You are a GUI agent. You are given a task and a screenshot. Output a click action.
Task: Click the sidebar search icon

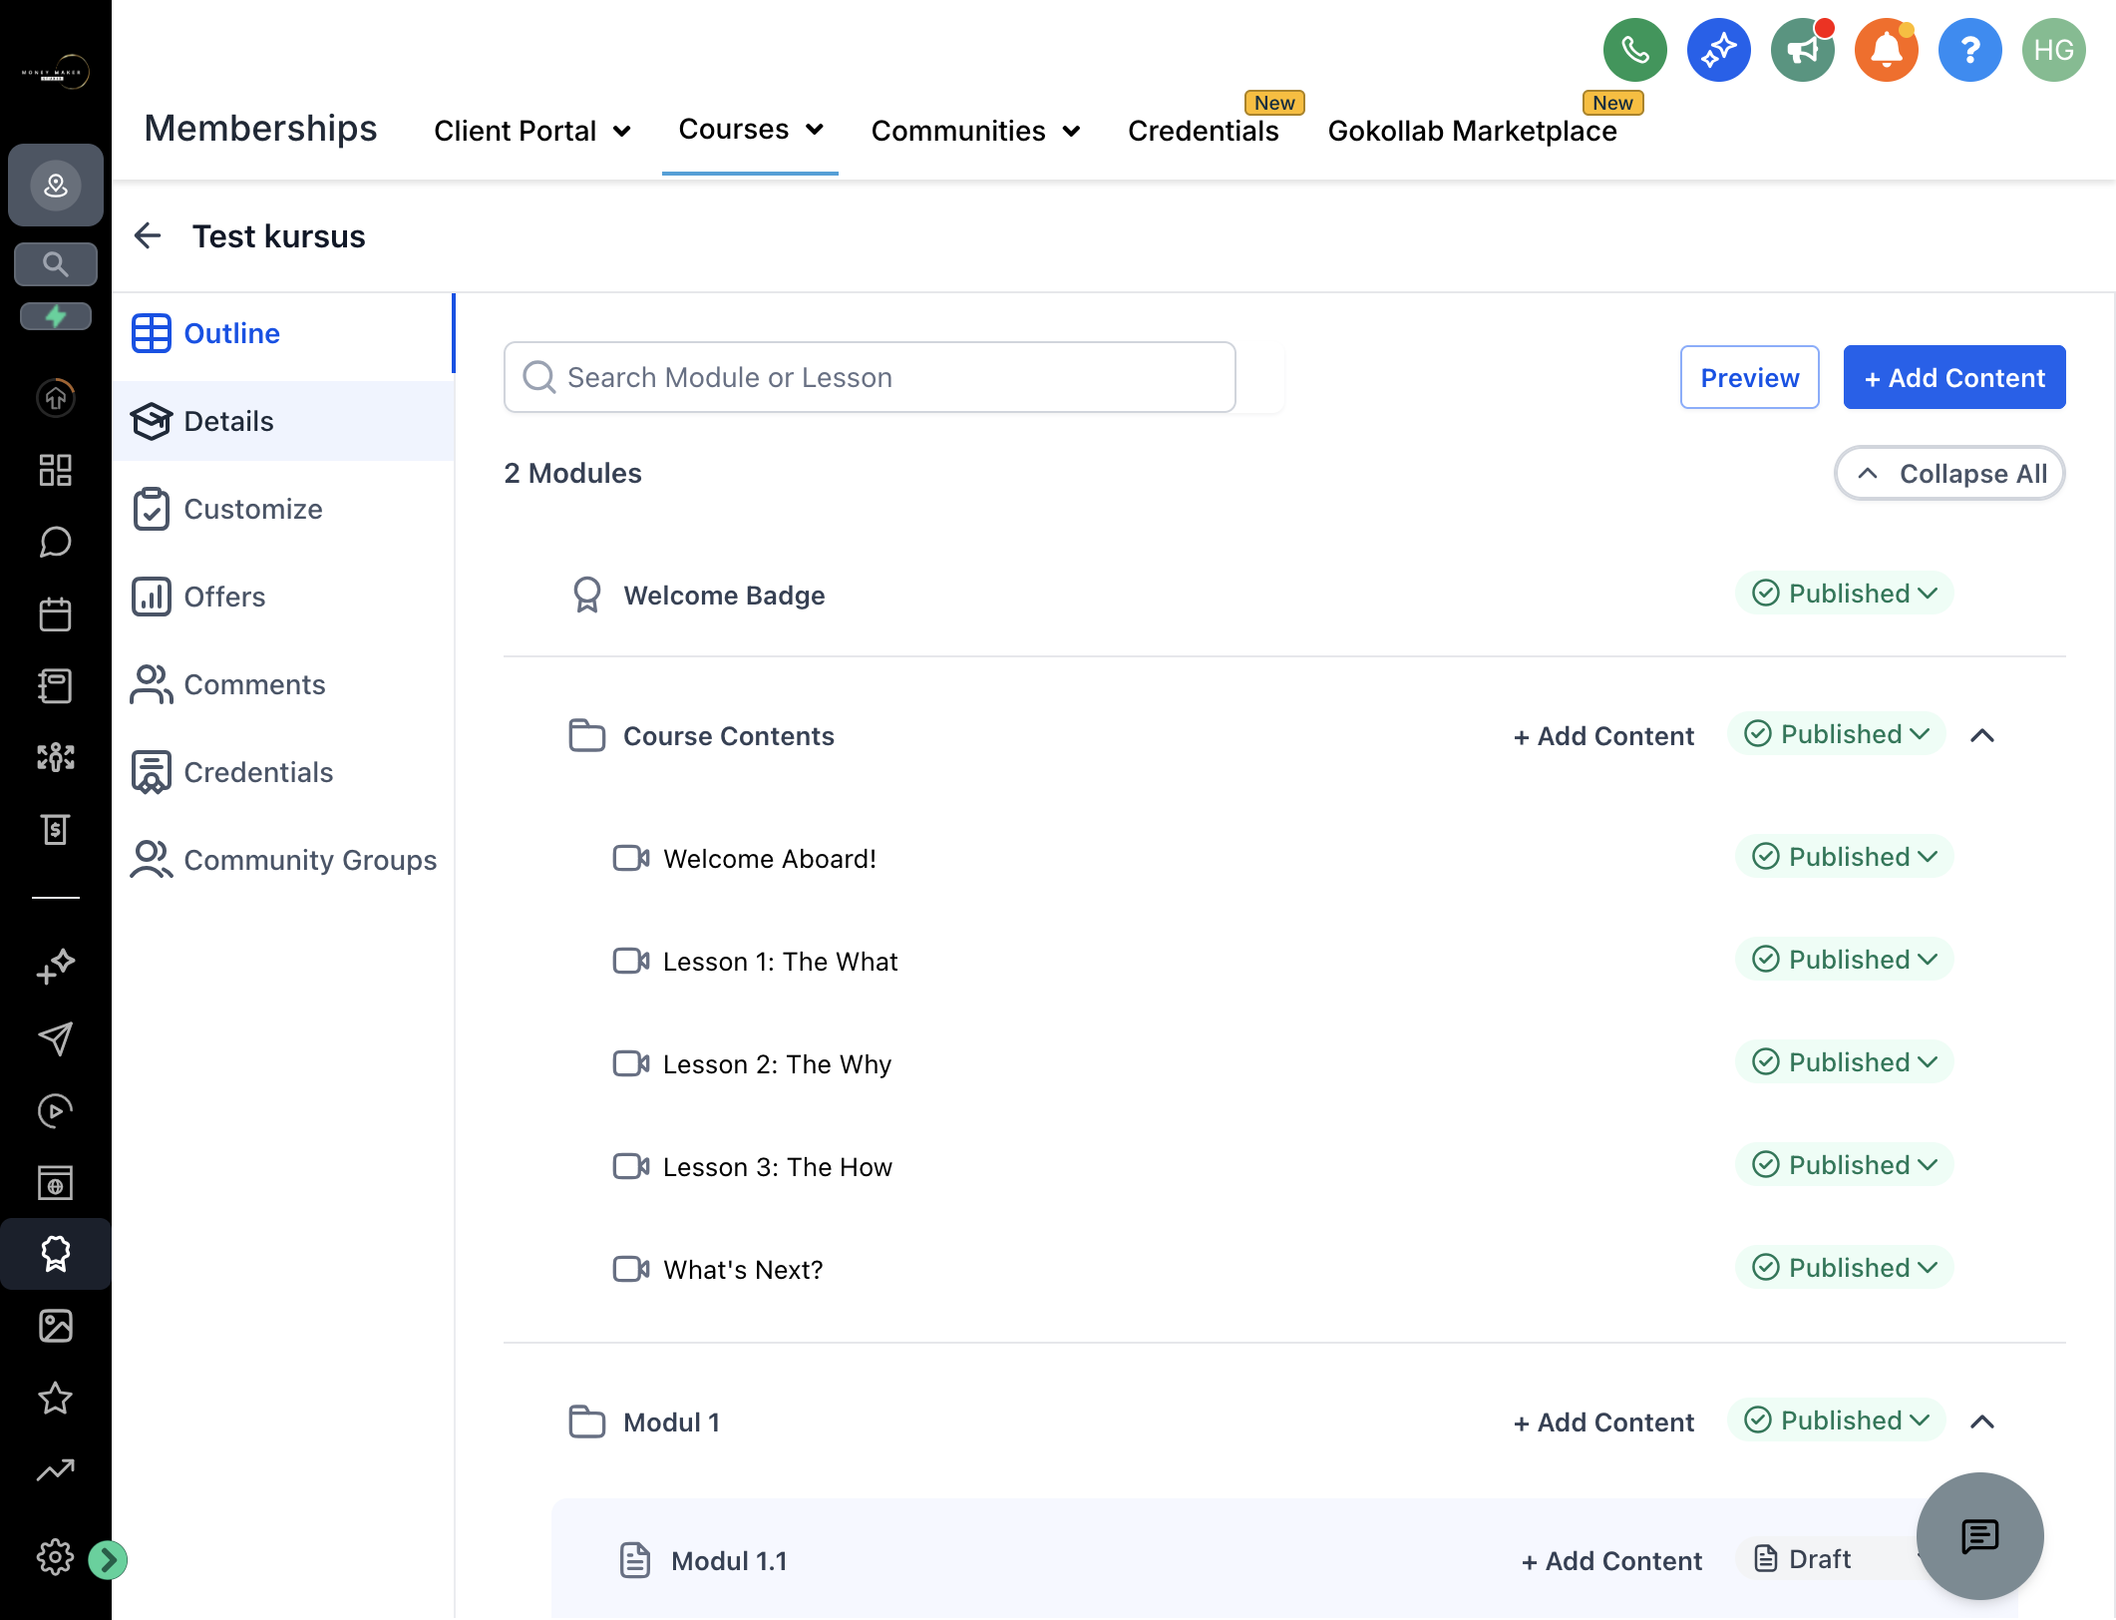56,264
